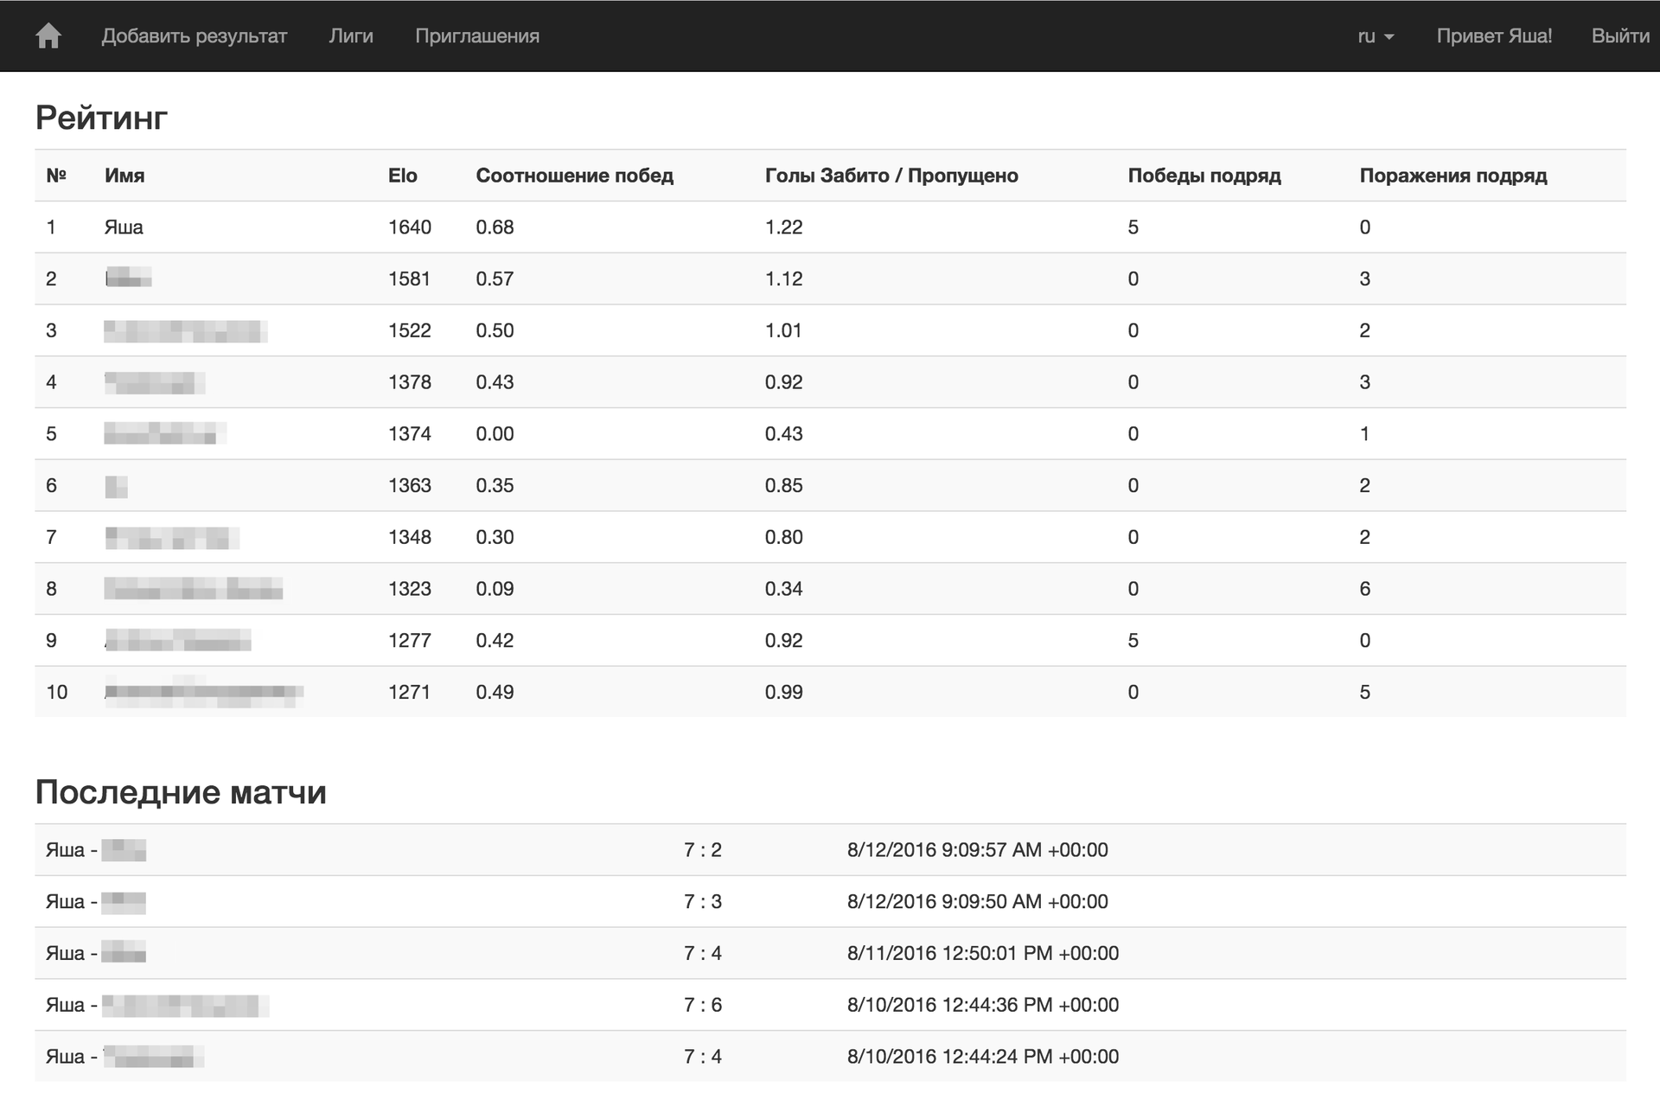This screenshot has height=1094, width=1660.
Task: Select the Elo value 1348
Action: [x=410, y=537]
